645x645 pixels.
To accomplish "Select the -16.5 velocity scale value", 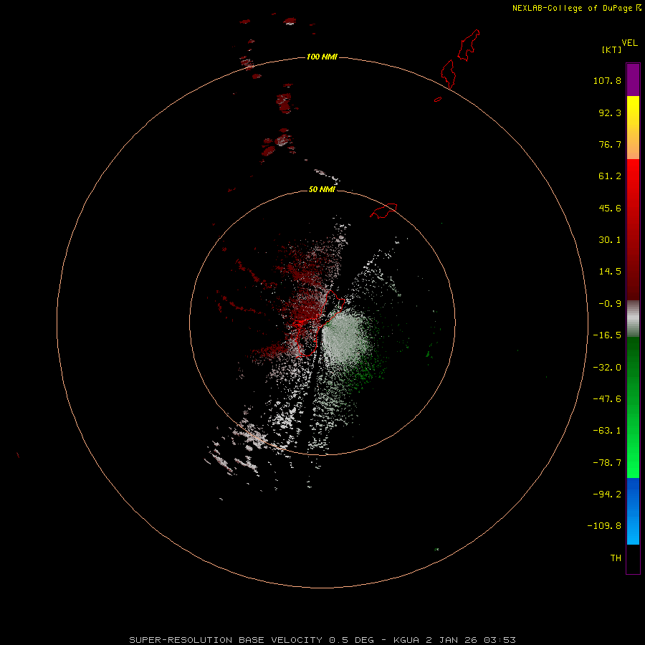I will 607,335.
